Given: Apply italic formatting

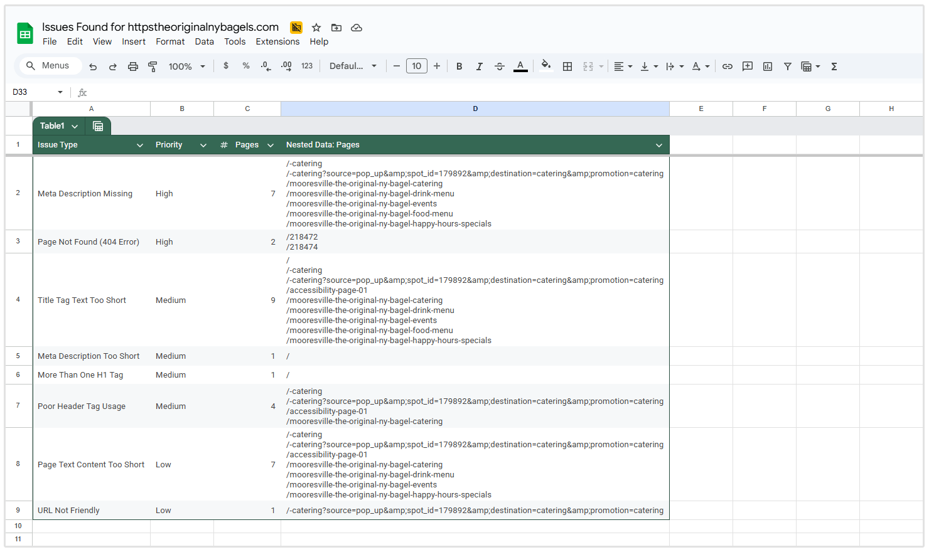Looking at the screenshot, I should [479, 66].
